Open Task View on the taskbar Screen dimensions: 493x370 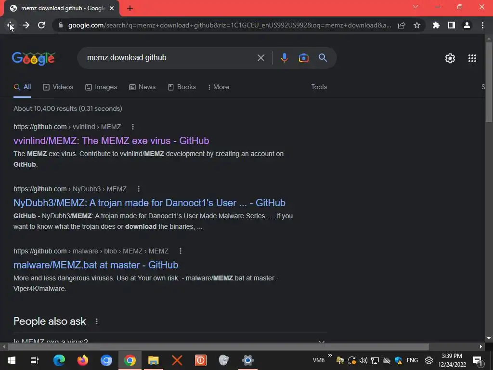coord(35,360)
